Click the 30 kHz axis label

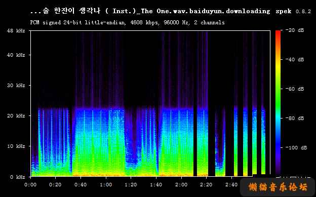point(16,86)
